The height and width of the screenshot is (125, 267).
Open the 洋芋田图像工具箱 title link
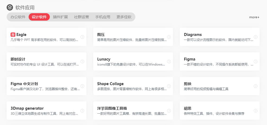point(112,109)
